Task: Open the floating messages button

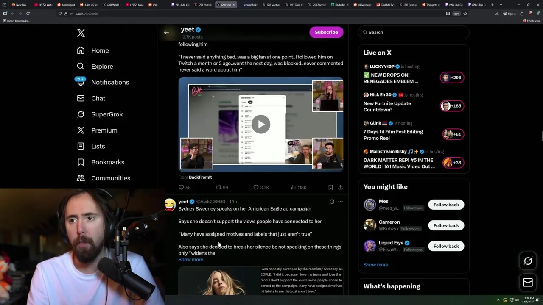Action: coord(528,282)
